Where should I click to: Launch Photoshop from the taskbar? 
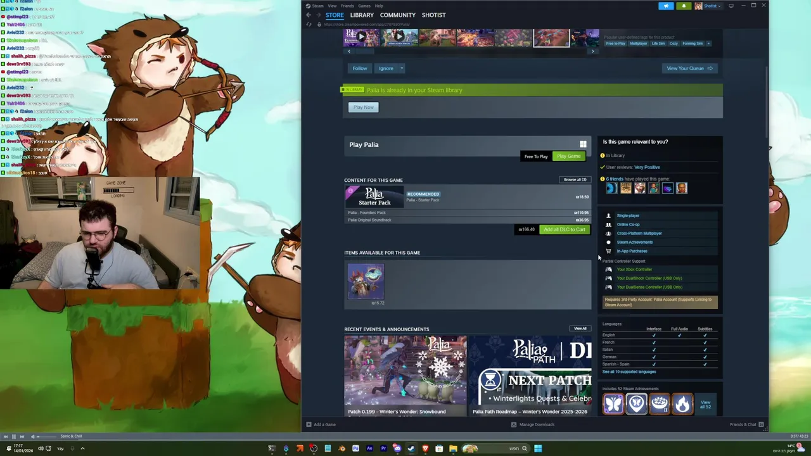point(355,448)
